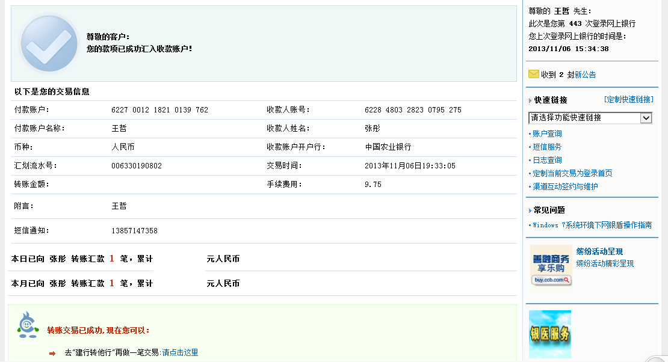Go to 账户查询 quick link
The height and width of the screenshot is (362, 668).
coord(547,133)
